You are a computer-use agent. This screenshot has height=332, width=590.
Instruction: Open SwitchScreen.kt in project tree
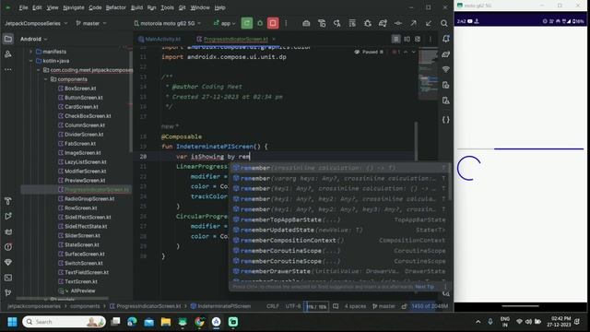[x=84, y=263]
